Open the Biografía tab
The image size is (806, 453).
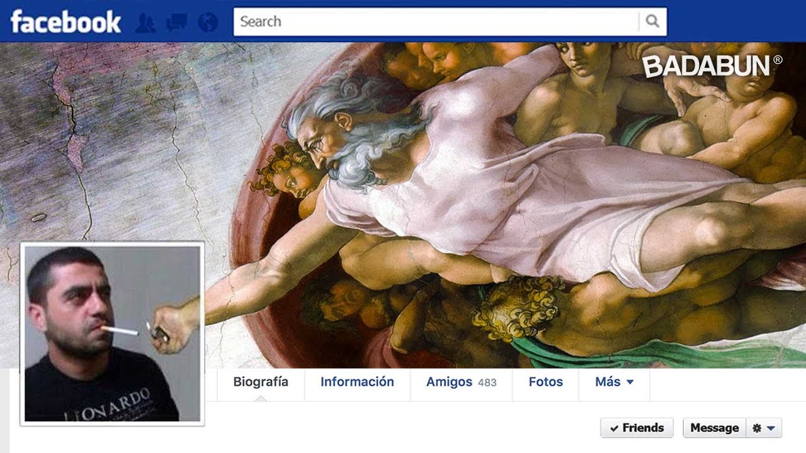point(261,382)
